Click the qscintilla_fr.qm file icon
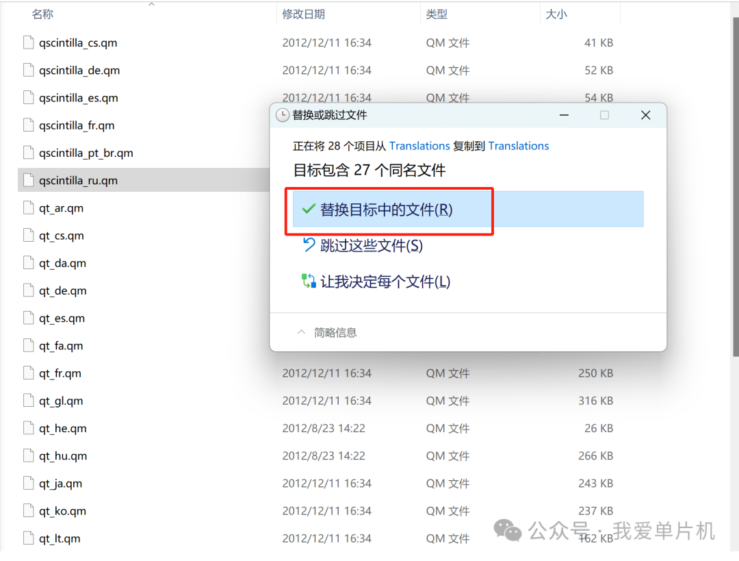The width and height of the screenshot is (739, 561). 29,125
